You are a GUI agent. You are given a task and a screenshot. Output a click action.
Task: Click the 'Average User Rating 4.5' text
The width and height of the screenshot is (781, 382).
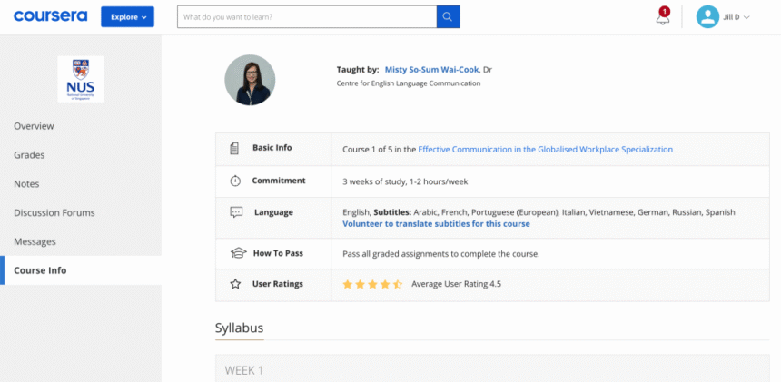coord(456,285)
